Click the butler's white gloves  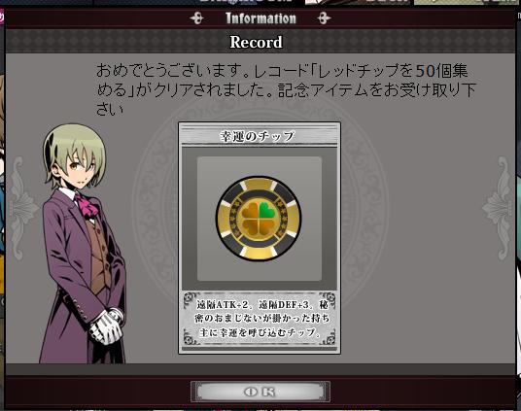[107, 325]
